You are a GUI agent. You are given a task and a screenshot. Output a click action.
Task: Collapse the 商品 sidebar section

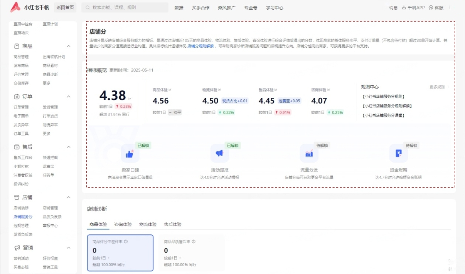point(69,46)
